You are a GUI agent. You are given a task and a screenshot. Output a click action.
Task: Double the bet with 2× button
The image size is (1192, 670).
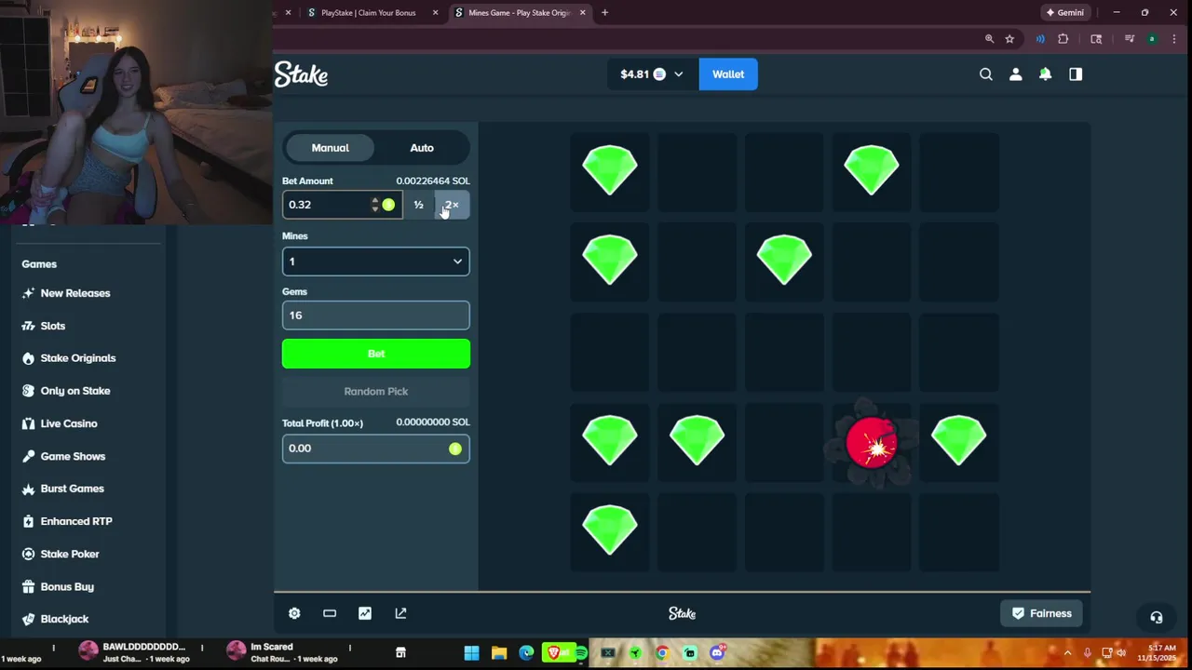[452, 205]
